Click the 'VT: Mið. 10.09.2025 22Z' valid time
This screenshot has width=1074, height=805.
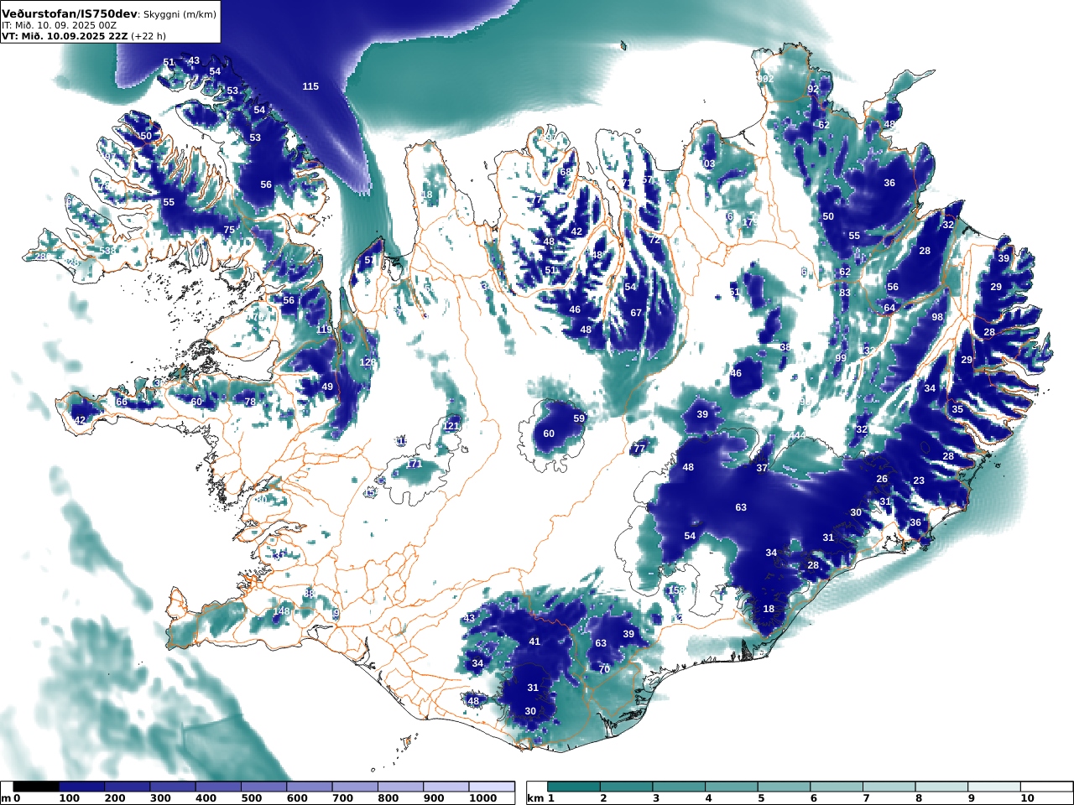[x=63, y=36]
